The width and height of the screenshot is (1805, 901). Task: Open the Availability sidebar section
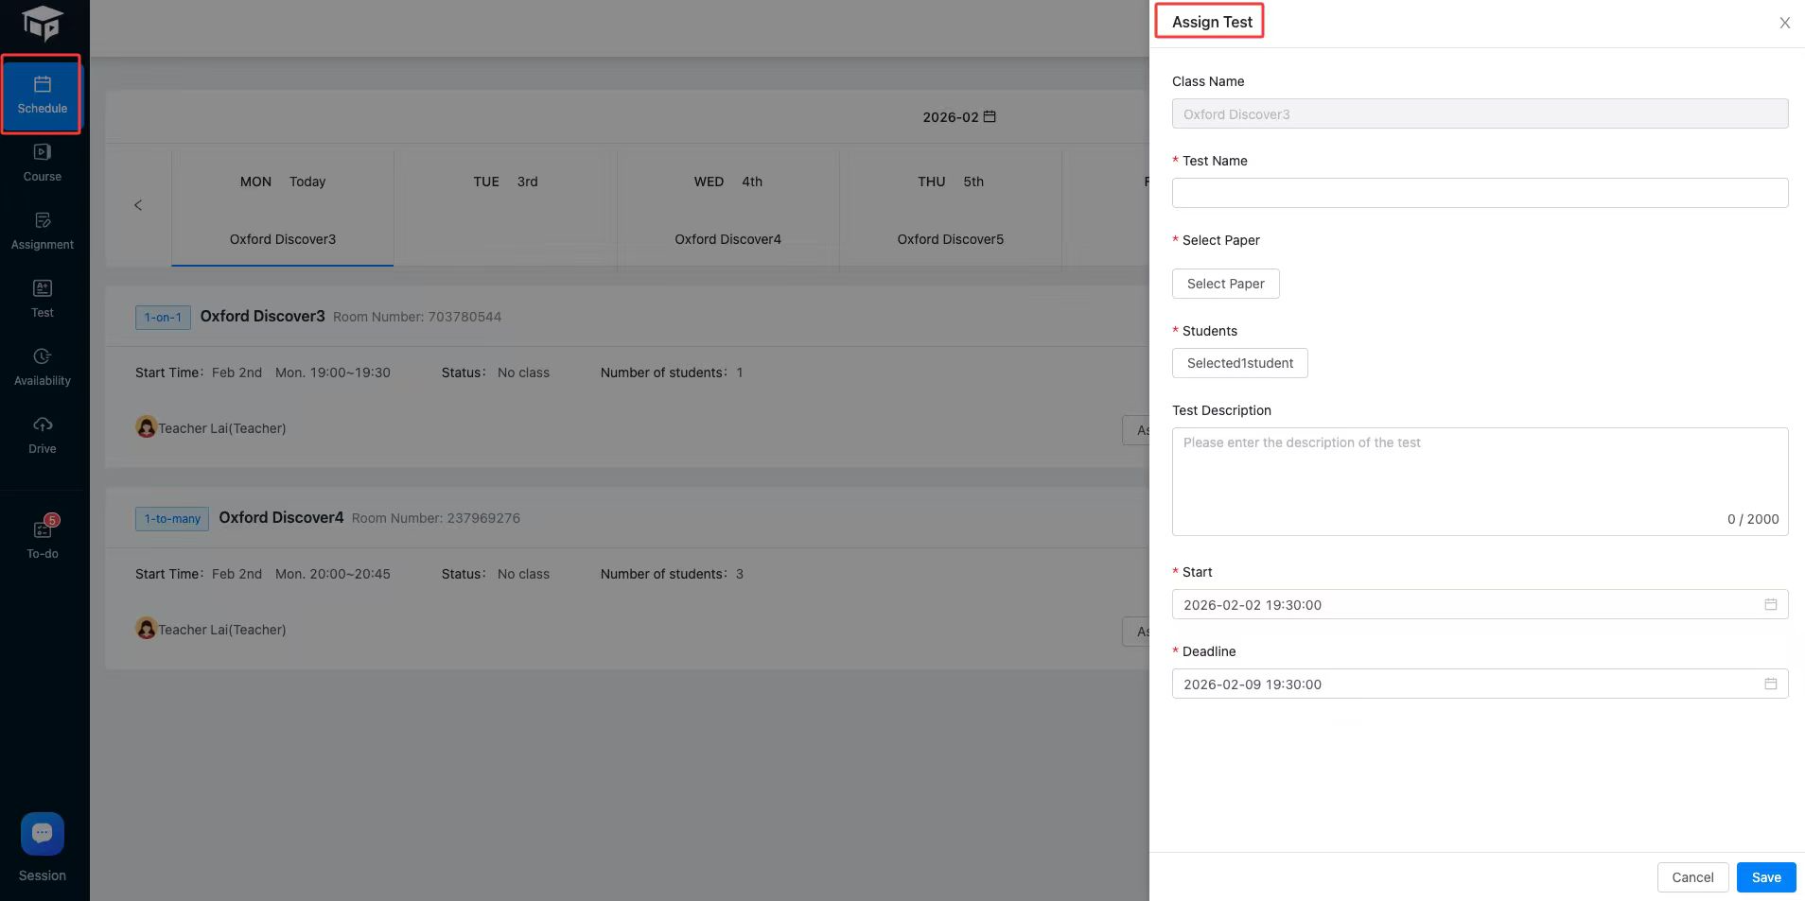(42, 367)
